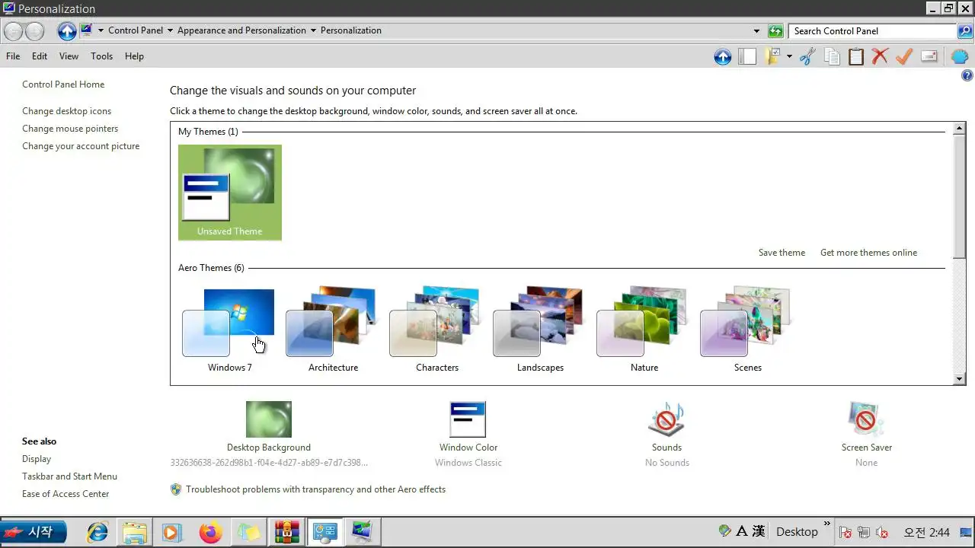Open Troubleshoot transparency and Aero effects link
The image size is (975, 548).
click(x=315, y=489)
